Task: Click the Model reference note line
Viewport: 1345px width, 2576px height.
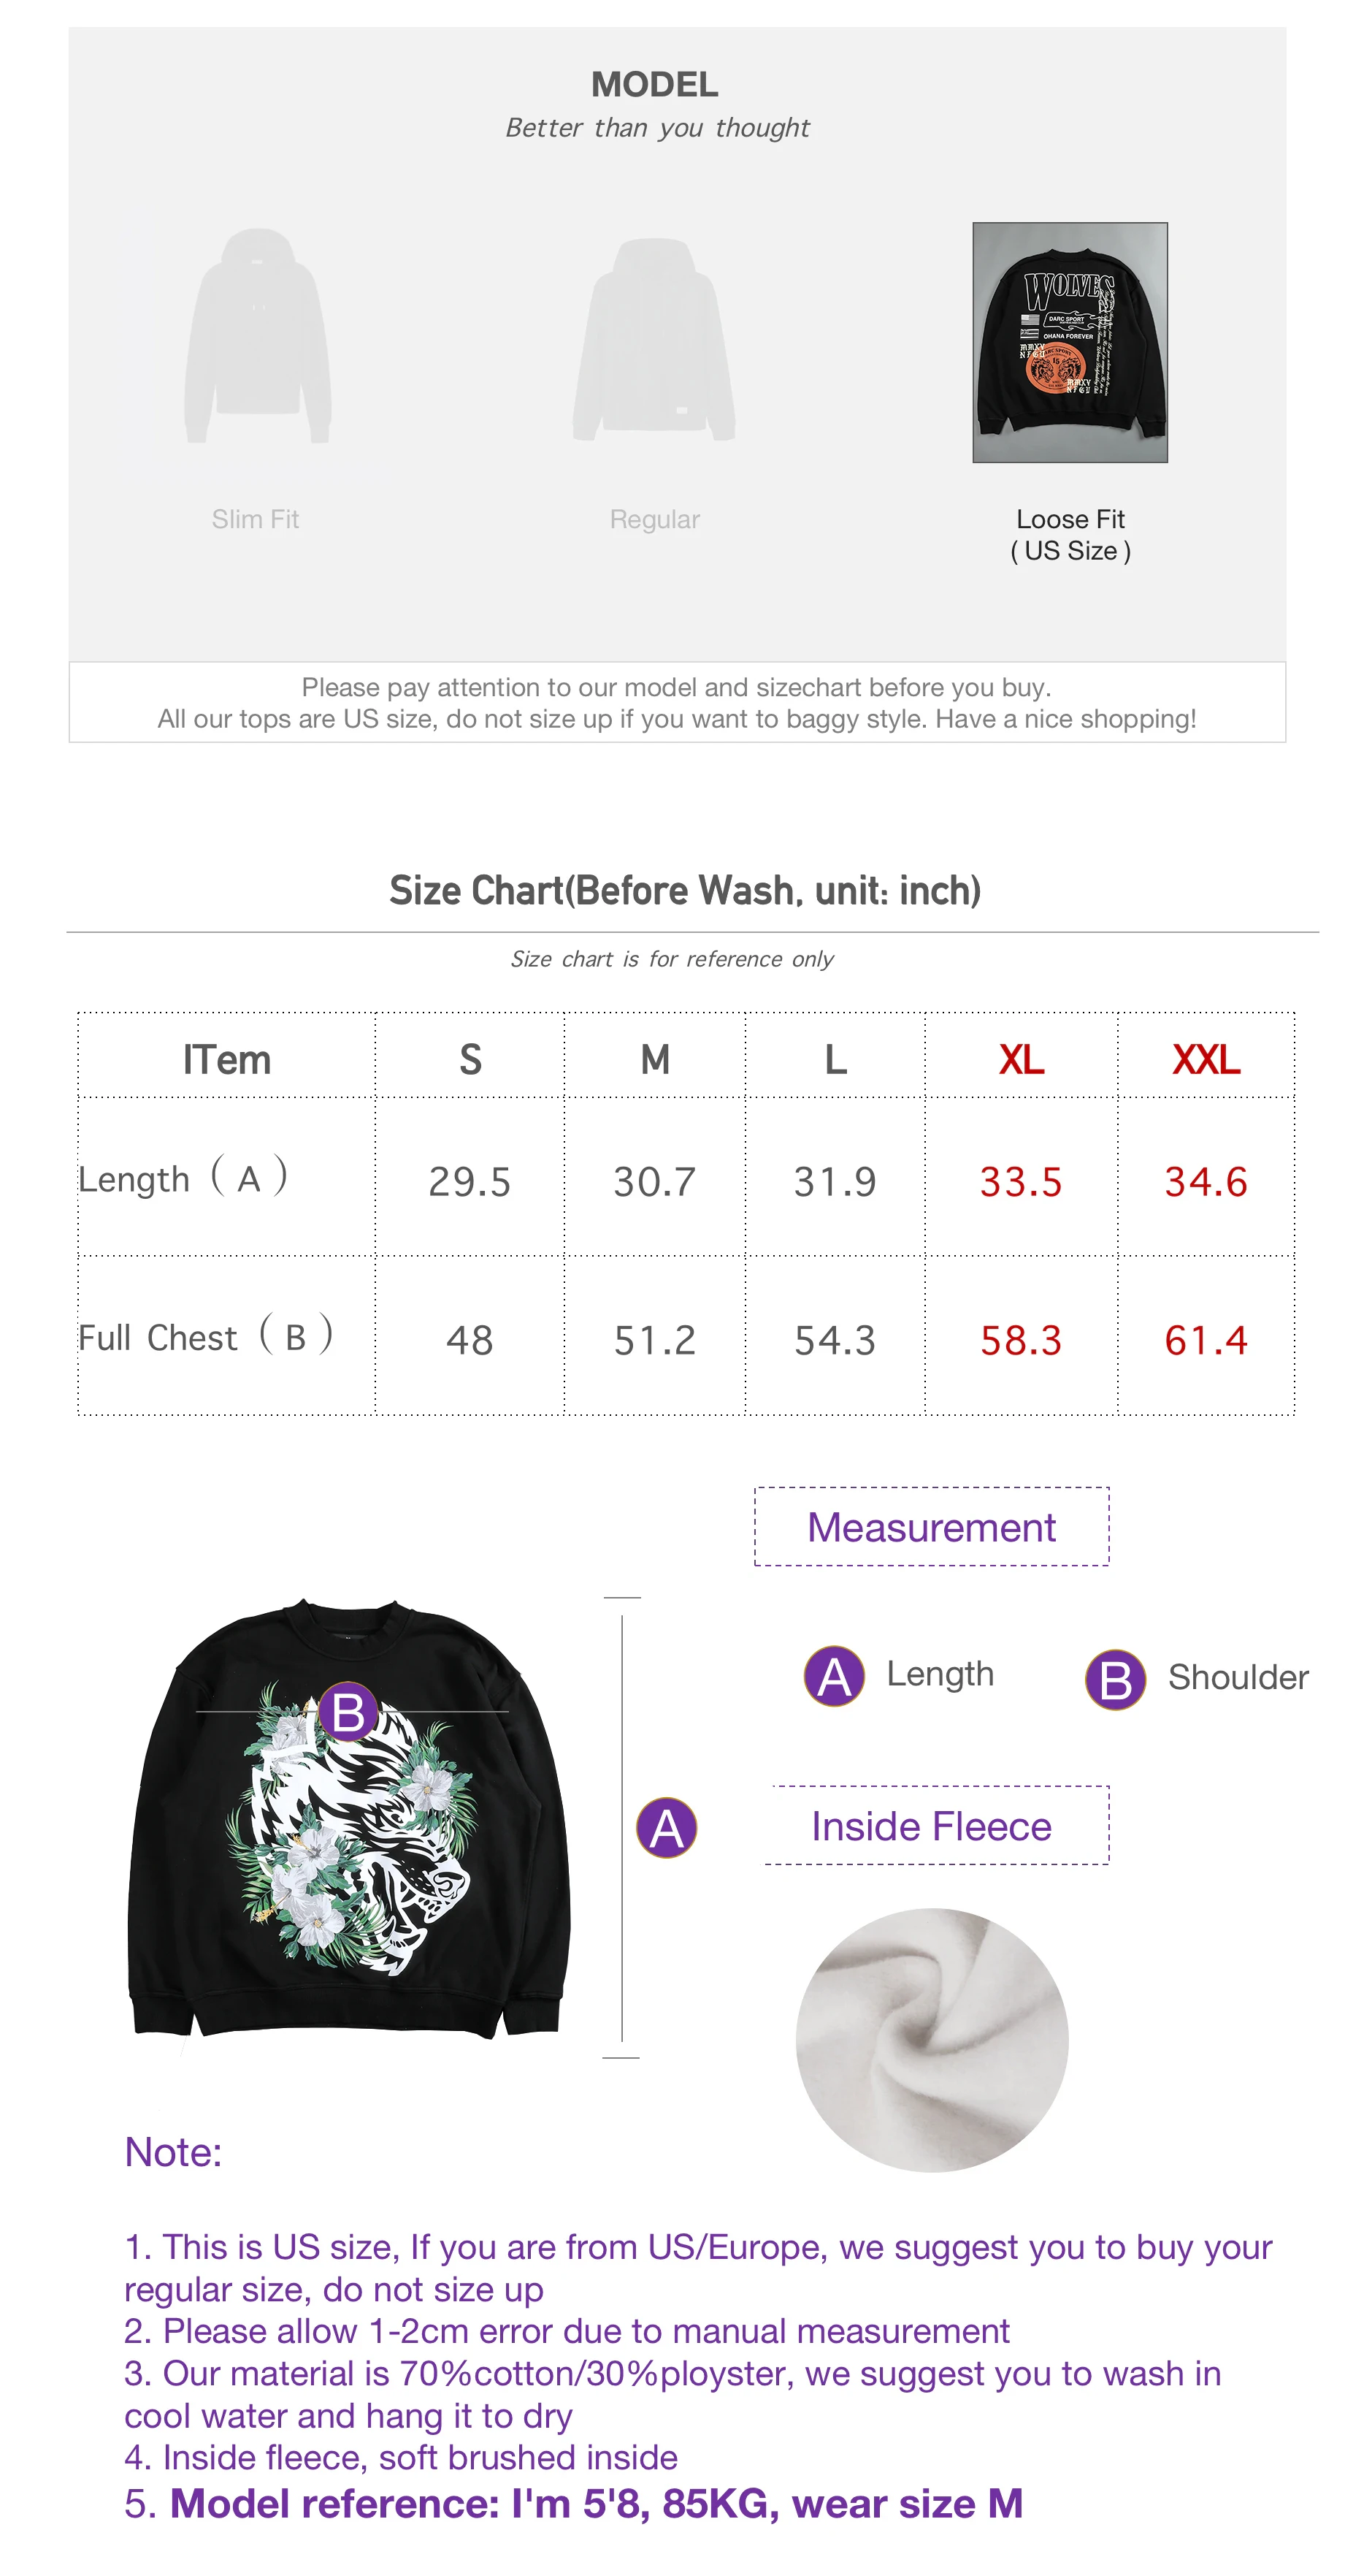Action: coord(572,2503)
